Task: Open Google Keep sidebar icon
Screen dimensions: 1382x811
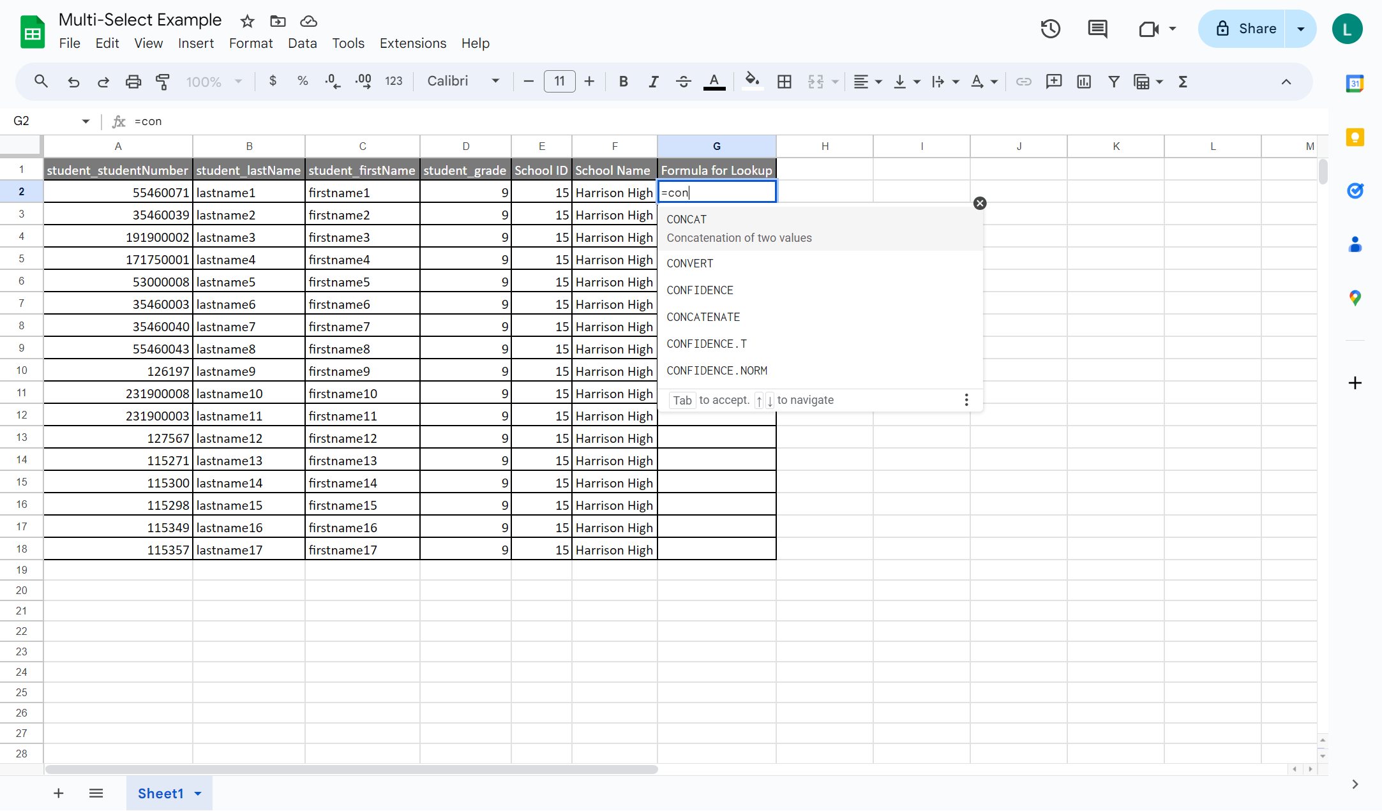Action: coord(1355,137)
